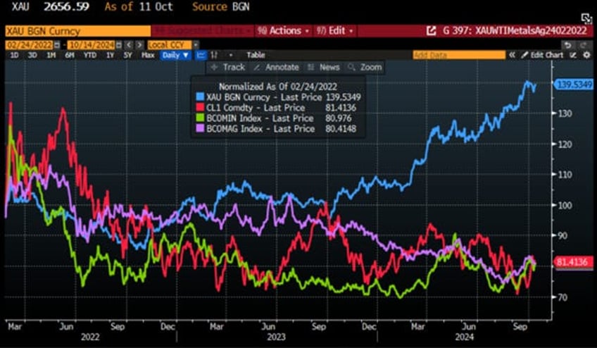Open chart settings gear
The width and height of the screenshot is (597, 348).
point(586,55)
